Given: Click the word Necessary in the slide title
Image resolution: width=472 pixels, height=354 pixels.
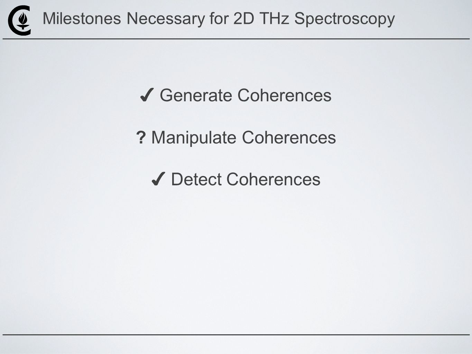Looking at the screenshot, I should 166,19.
